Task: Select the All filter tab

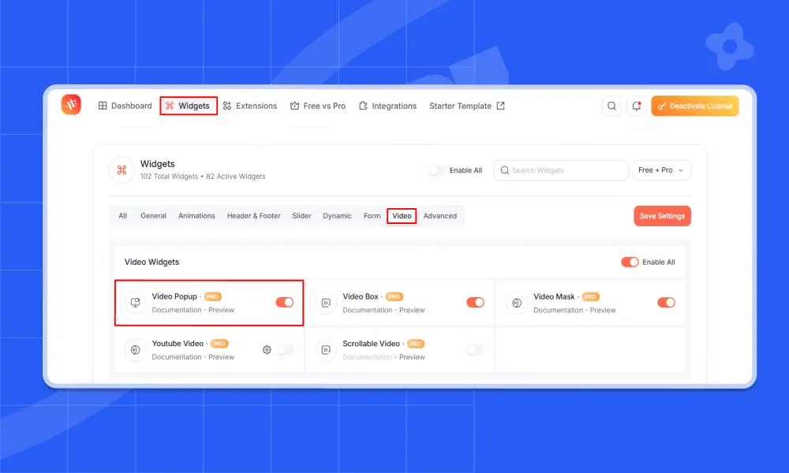Action: 123,216
